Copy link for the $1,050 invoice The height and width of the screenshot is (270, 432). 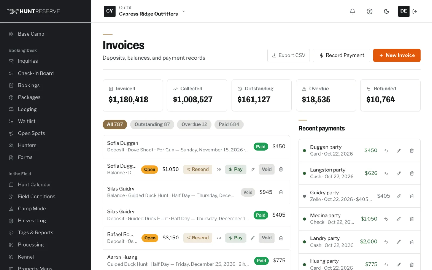[219, 170]
